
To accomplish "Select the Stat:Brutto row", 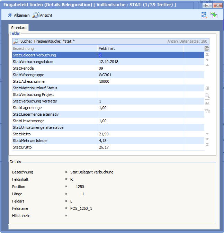I will tap(54, 147).
